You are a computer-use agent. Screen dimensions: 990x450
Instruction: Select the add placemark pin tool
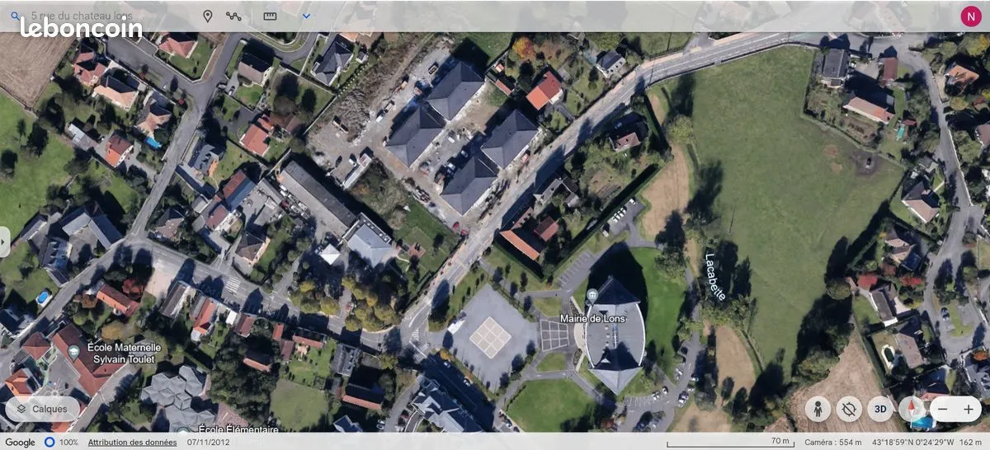click(207, 16)
